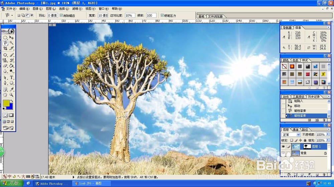Image resolution: width=334 pixels, height=187 pixels.
Task: Hide 图层 1 using its eye icon
Action: (283, 146)
